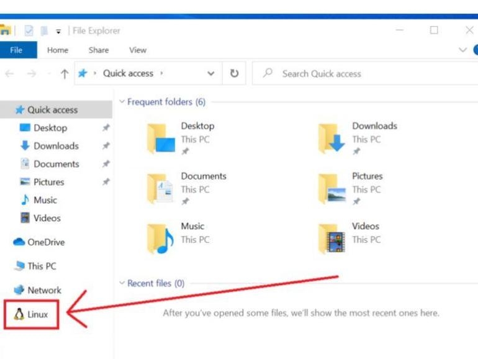Click the Desktop folder icon in Frequent folders
Screen dimensions: 478x359
click(161, 138)
